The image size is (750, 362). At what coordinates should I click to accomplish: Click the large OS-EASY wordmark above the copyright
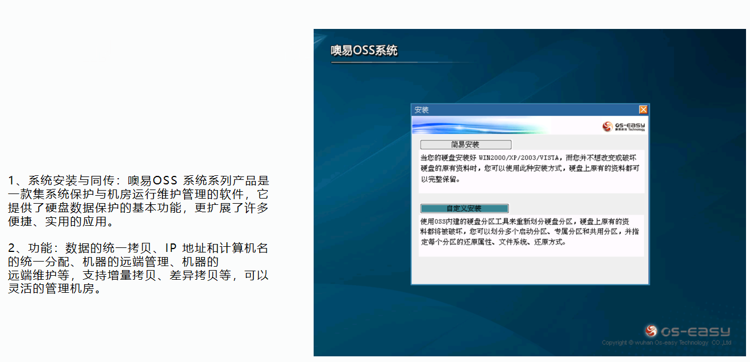pyautogui.click(x=695, y=331)
